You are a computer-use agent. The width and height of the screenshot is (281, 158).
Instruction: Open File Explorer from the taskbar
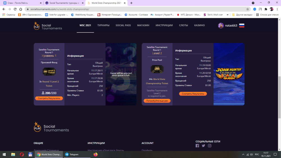click(13, 154)
